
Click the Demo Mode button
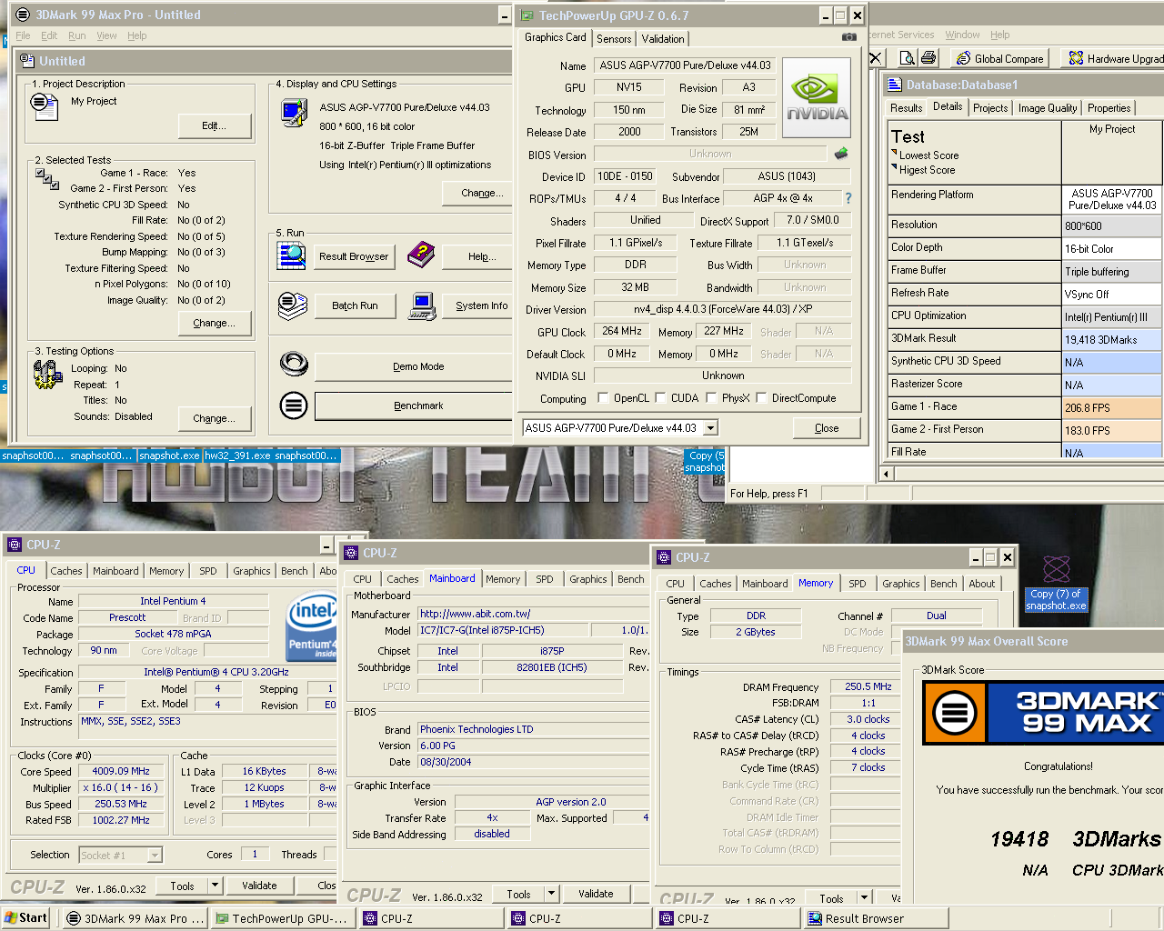tap(415, 366)
